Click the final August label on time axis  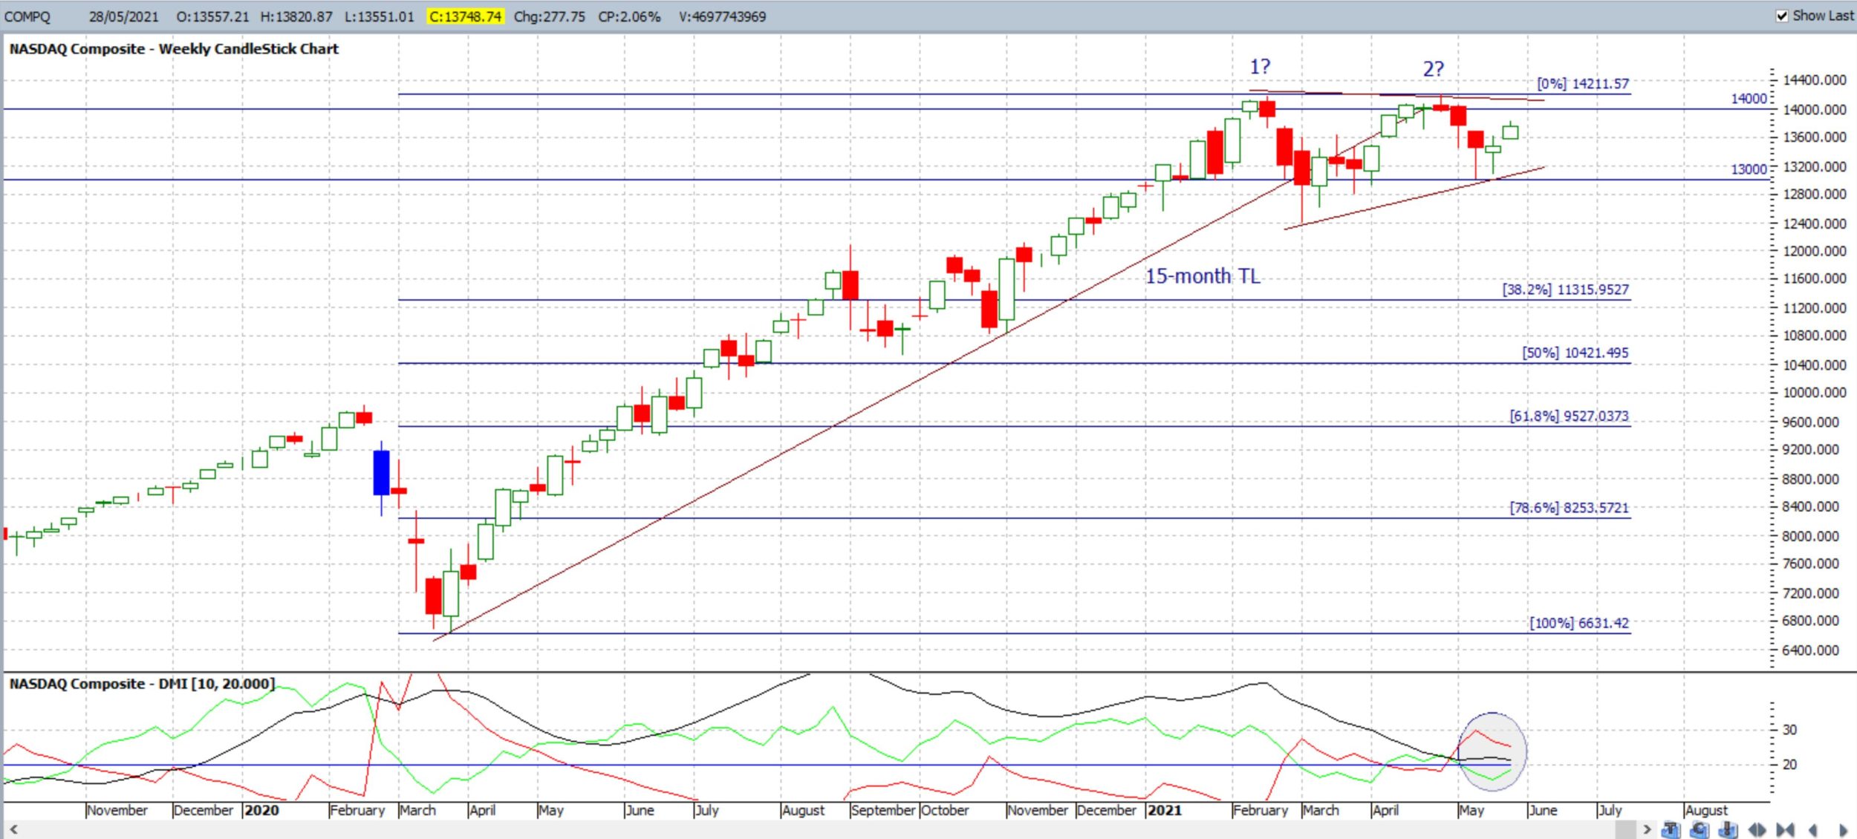pos(1706,811)
